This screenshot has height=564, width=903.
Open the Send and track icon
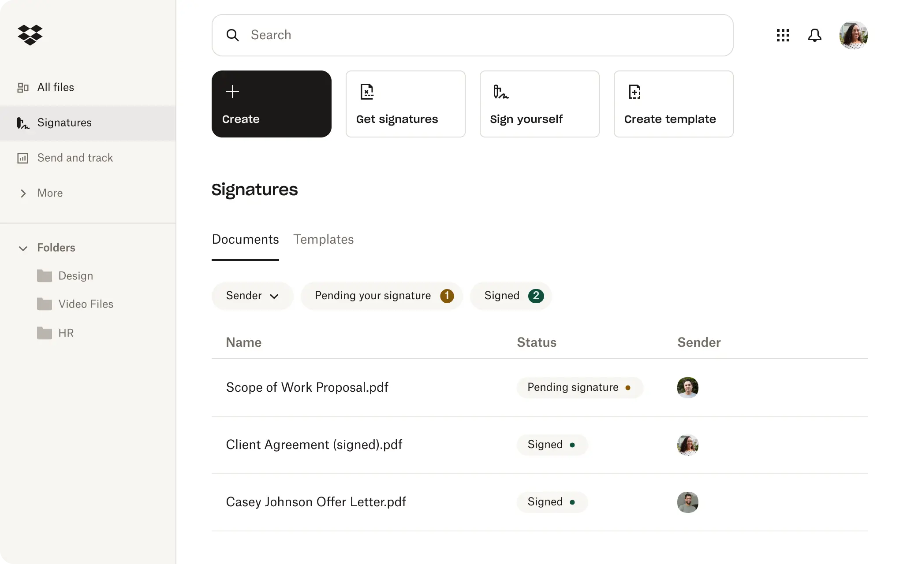click(23, 157)
